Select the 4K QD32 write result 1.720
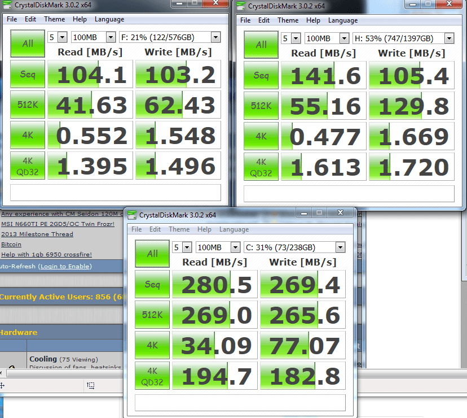Viewport: 467px width, 418px height. 412,167
